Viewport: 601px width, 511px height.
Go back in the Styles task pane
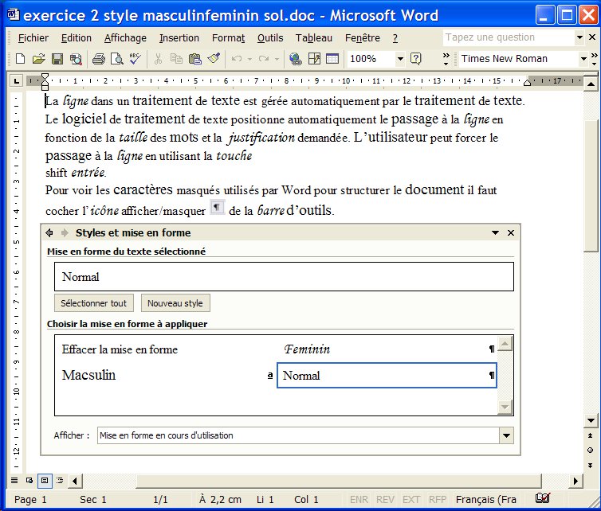click(49, 232)
